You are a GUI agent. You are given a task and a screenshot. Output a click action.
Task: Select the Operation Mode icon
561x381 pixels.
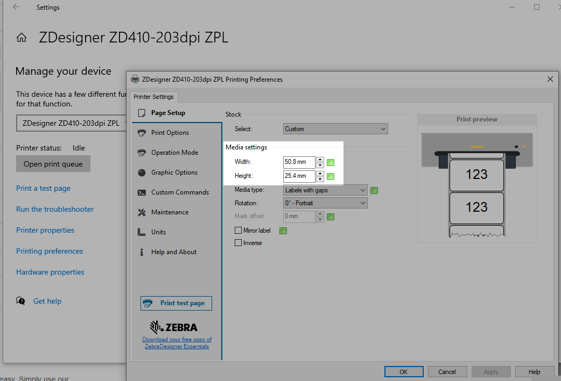[142, 153]
